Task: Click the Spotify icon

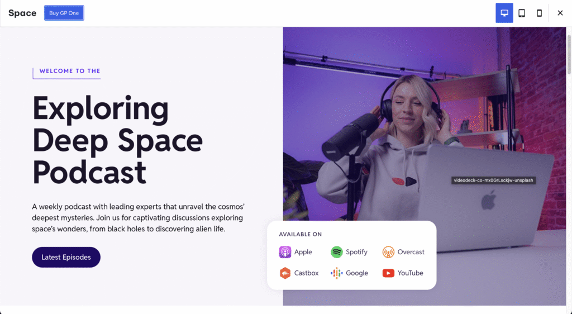Action: pos(336,252)
